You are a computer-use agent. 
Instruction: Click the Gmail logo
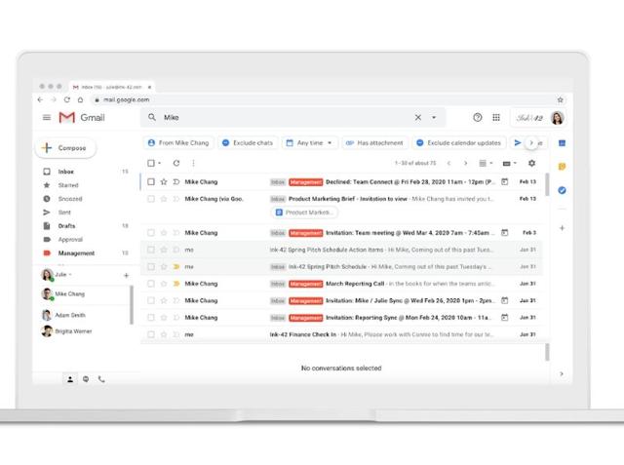(x=82, y=117)
